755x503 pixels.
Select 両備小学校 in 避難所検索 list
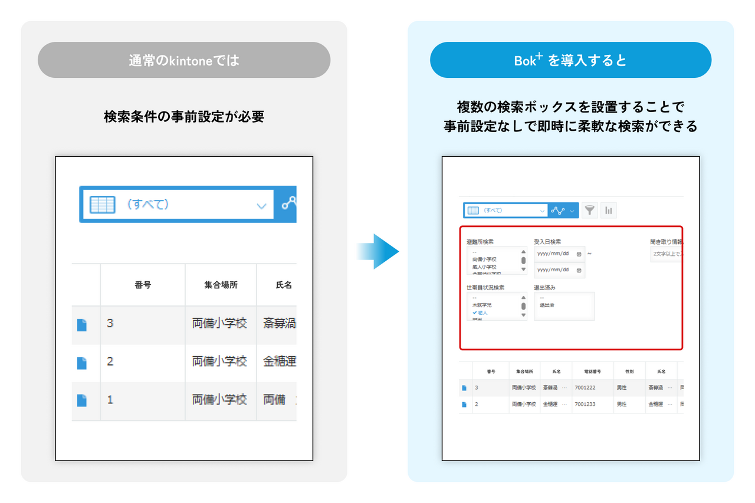point(484,259)
